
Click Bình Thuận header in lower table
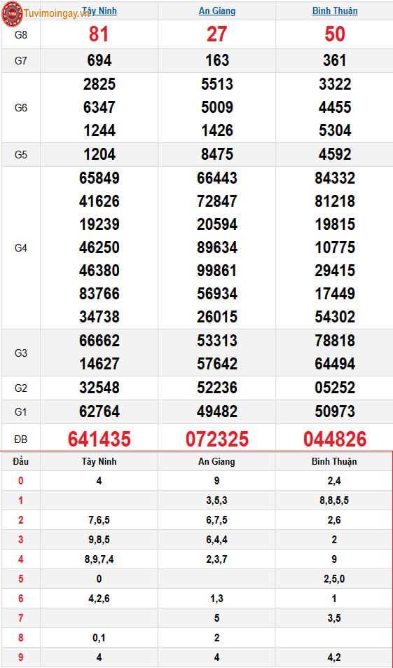click(x=334, y=461)
